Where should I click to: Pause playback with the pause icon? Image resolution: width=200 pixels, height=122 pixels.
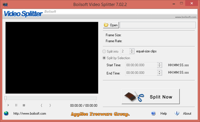pyautogui.click(x=16, y=105)
